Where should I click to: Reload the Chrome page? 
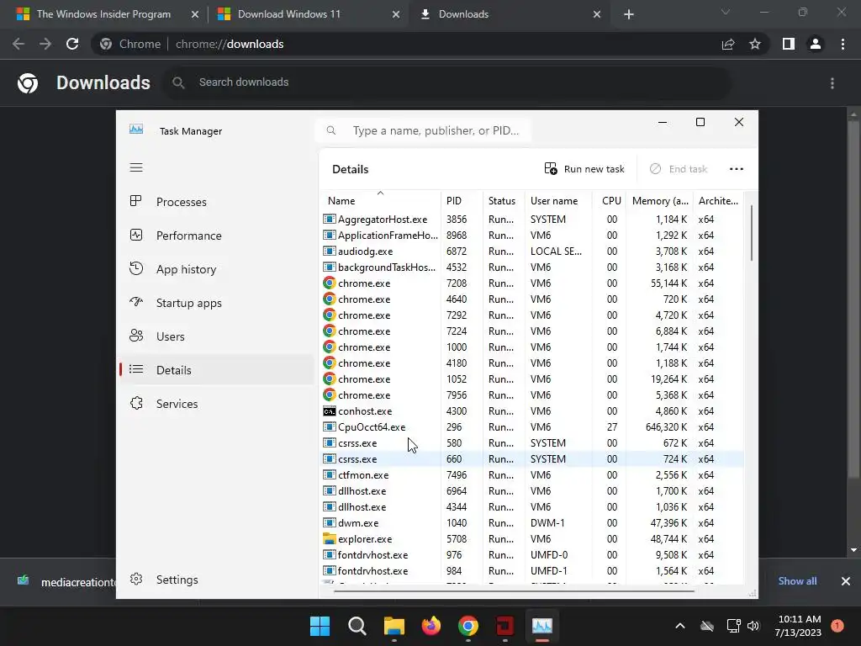click(72, 44)
